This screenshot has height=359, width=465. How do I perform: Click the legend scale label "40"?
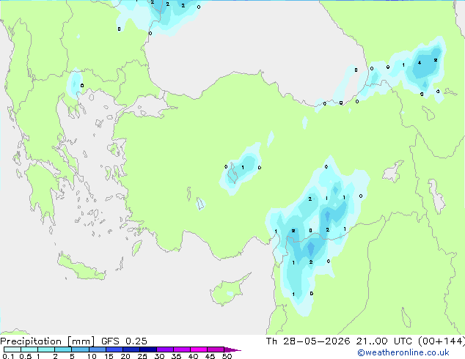[x=193, y=356]
